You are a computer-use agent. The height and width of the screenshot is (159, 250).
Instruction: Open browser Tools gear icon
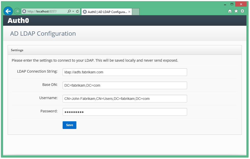(x=242, y=11)
